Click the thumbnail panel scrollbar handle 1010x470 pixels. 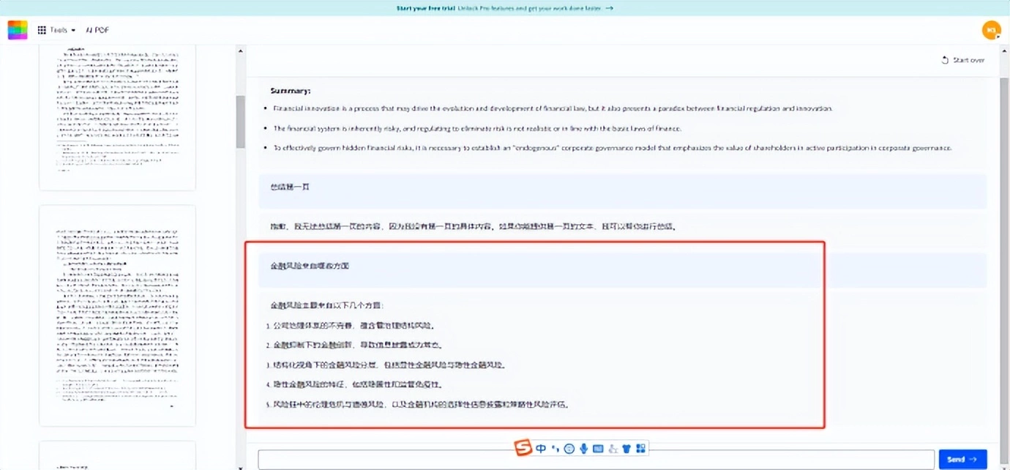pos(240,122)
